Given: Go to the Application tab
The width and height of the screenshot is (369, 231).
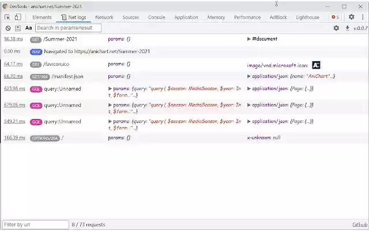Looking at the screenshot, I should 186,17.
